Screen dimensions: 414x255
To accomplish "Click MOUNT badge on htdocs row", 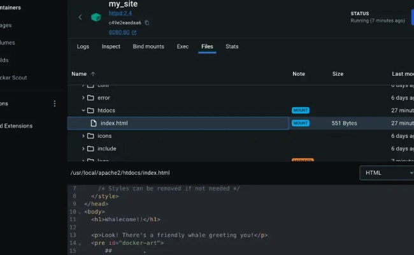I will [x=301, y=110].
